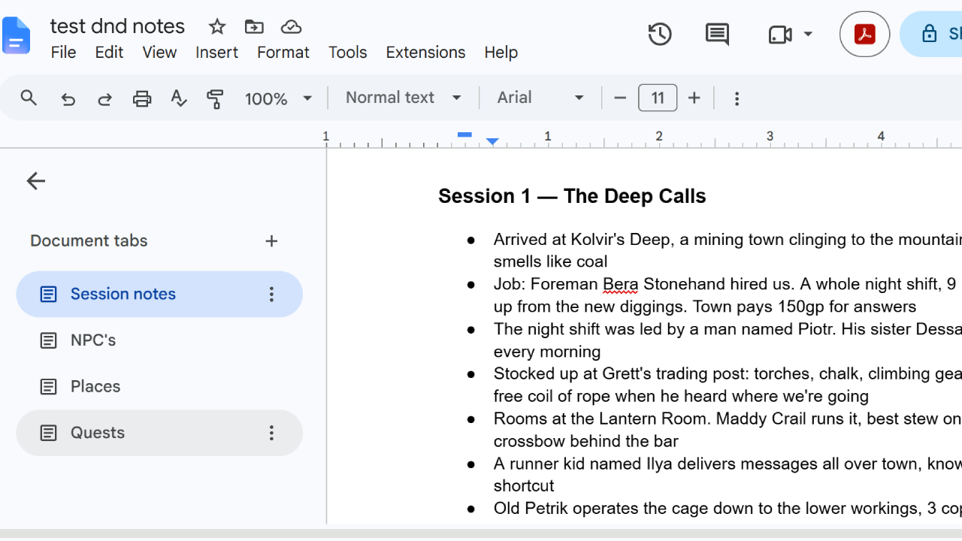Screen dimensions: 962x541
Task: Show more toolbar options
Action: tap(737, 98)
